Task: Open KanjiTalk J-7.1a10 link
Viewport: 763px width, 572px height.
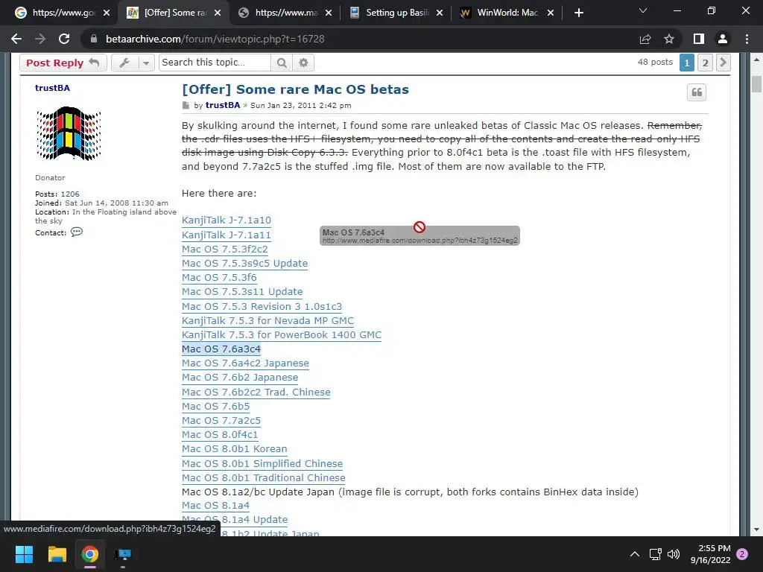Action: click(x=227, y=220)
